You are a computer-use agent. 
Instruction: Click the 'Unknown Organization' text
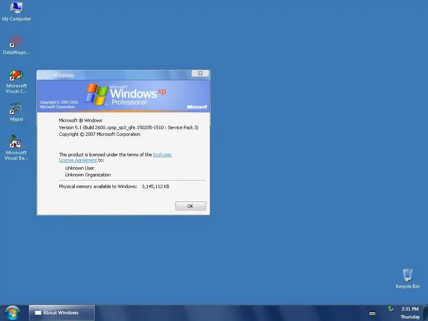pyautogui.click(x=88, y=175)
